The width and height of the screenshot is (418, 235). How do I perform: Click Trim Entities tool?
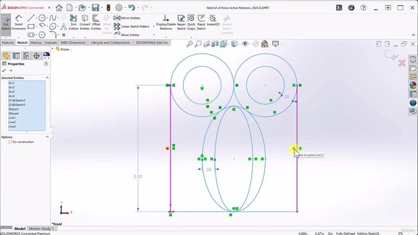[74, 22]
